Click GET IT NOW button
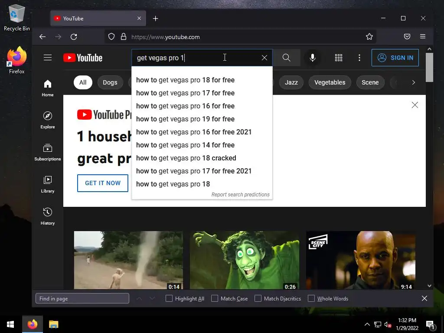This screenshot has width=444, height=333. [103, 183]
